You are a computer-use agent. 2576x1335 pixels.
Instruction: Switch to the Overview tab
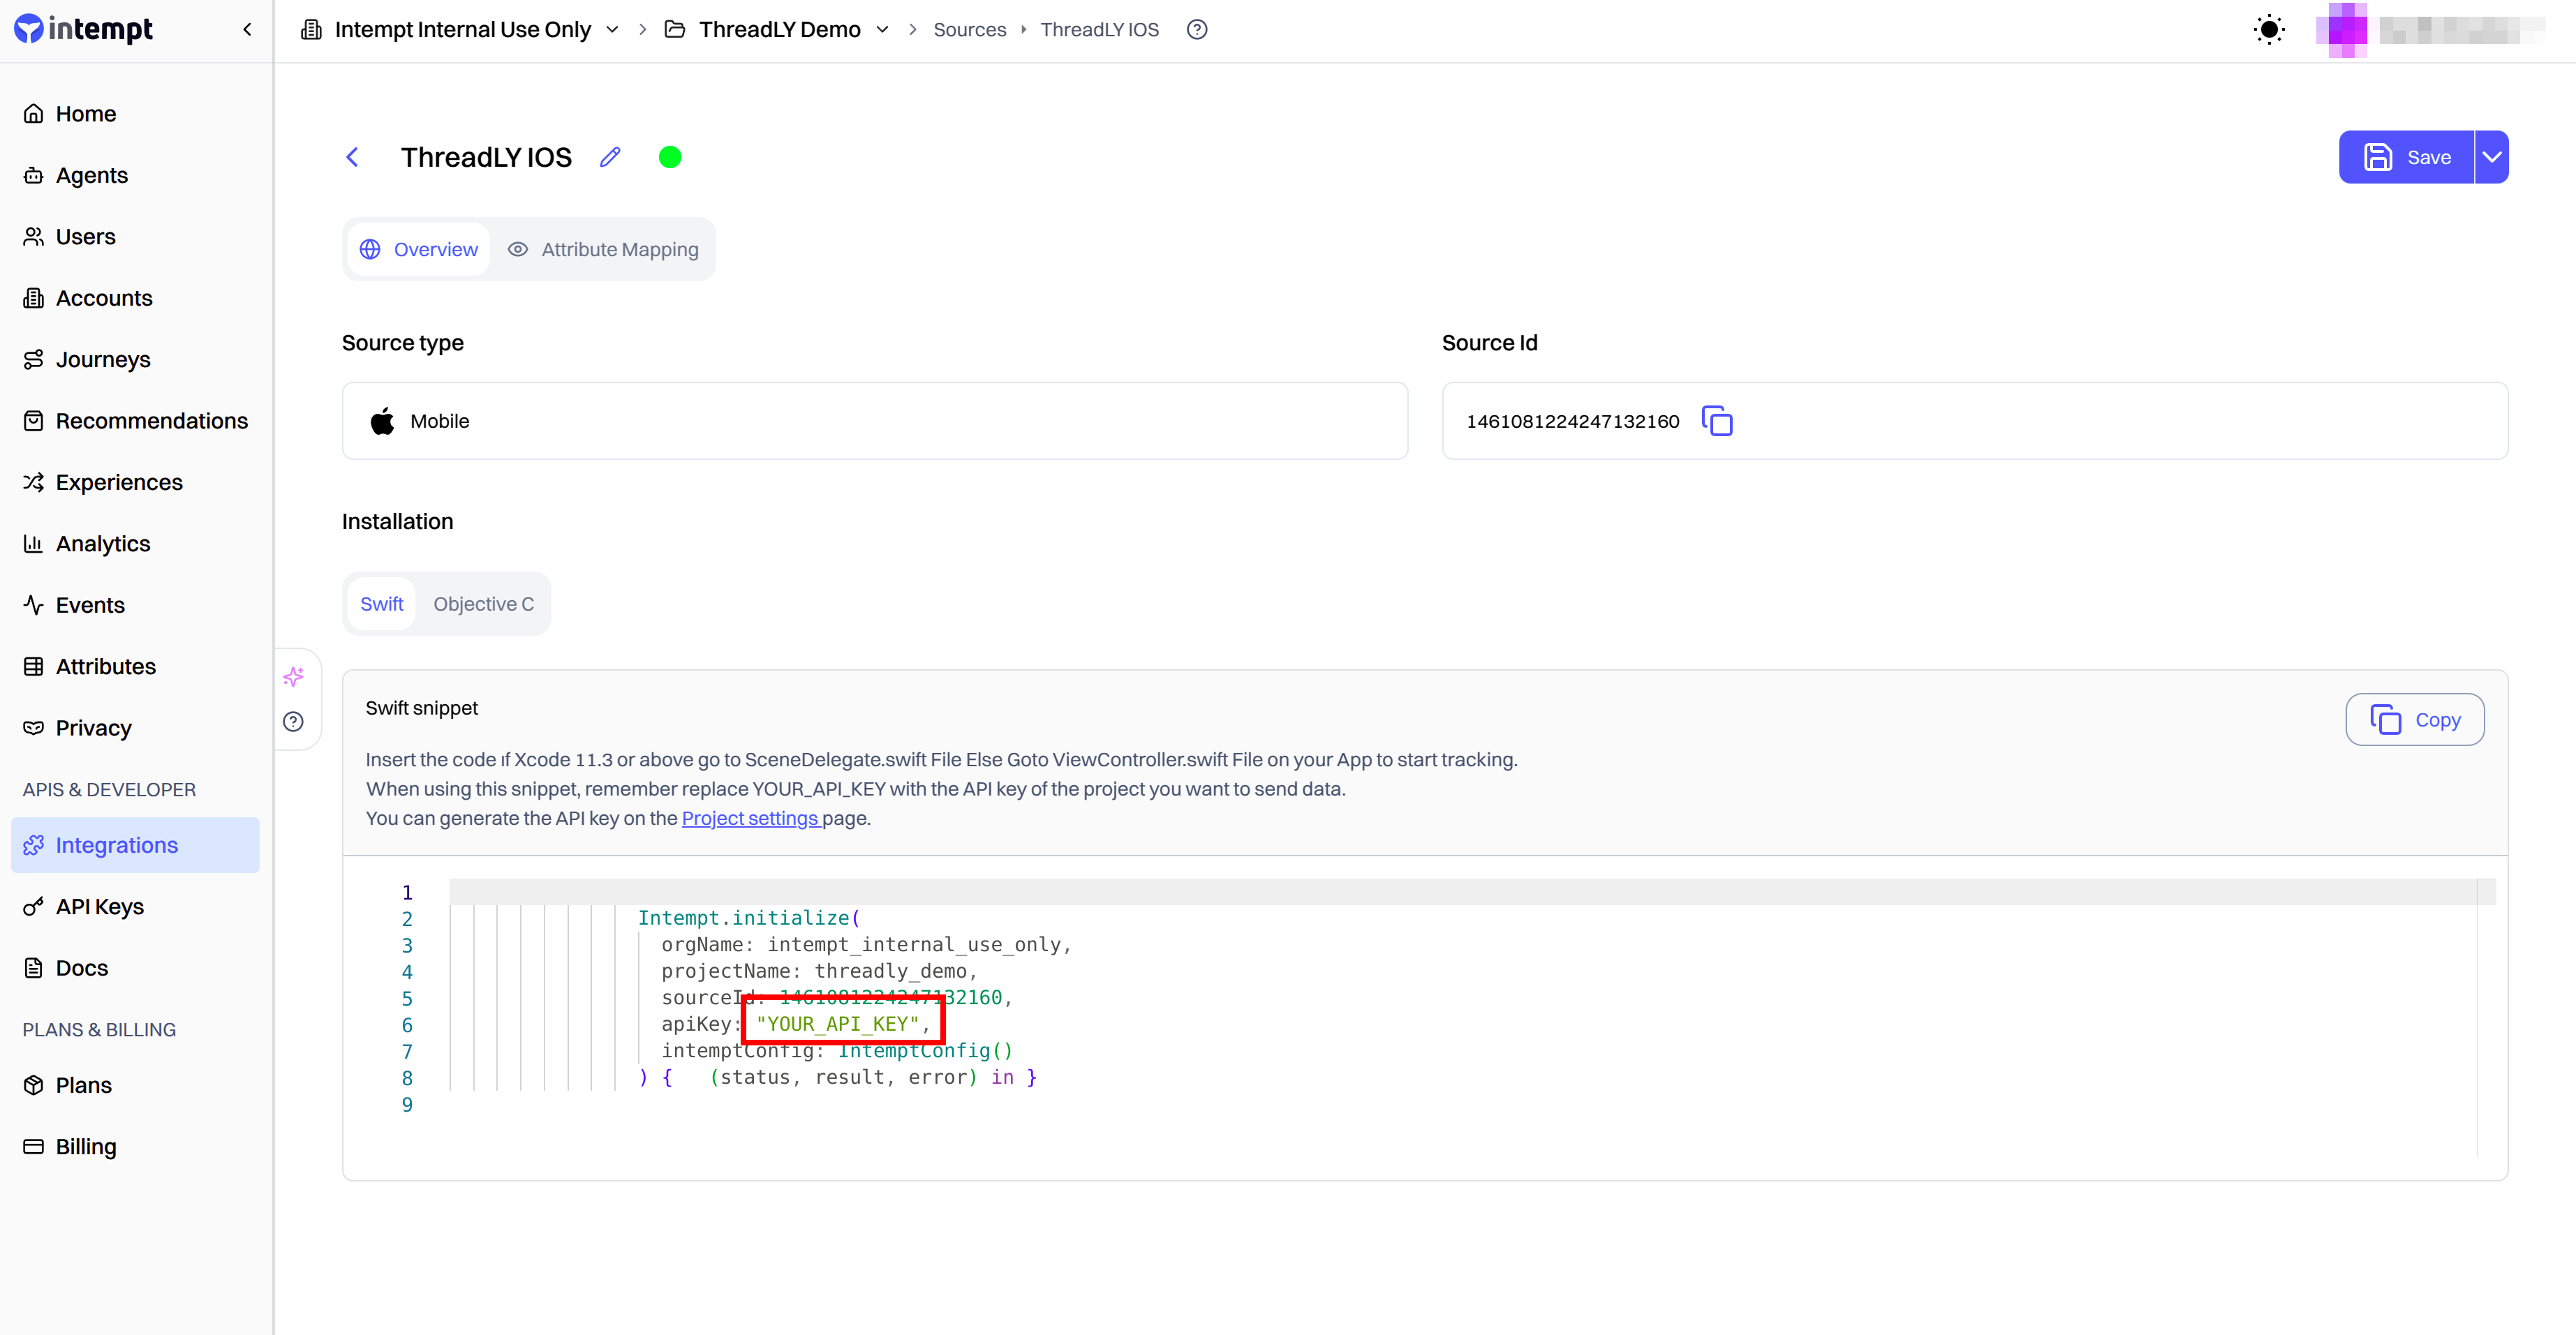[419, 249]
